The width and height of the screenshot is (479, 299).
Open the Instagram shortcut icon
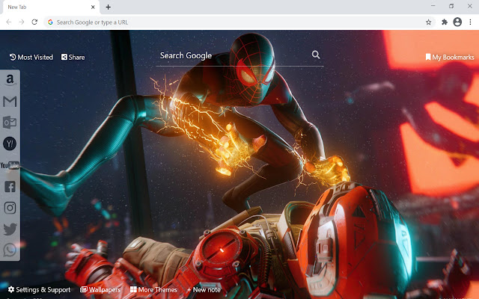point(10,208)
